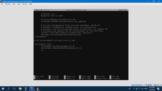Click the 'Exit' nano shortcut label

(38, 78)
